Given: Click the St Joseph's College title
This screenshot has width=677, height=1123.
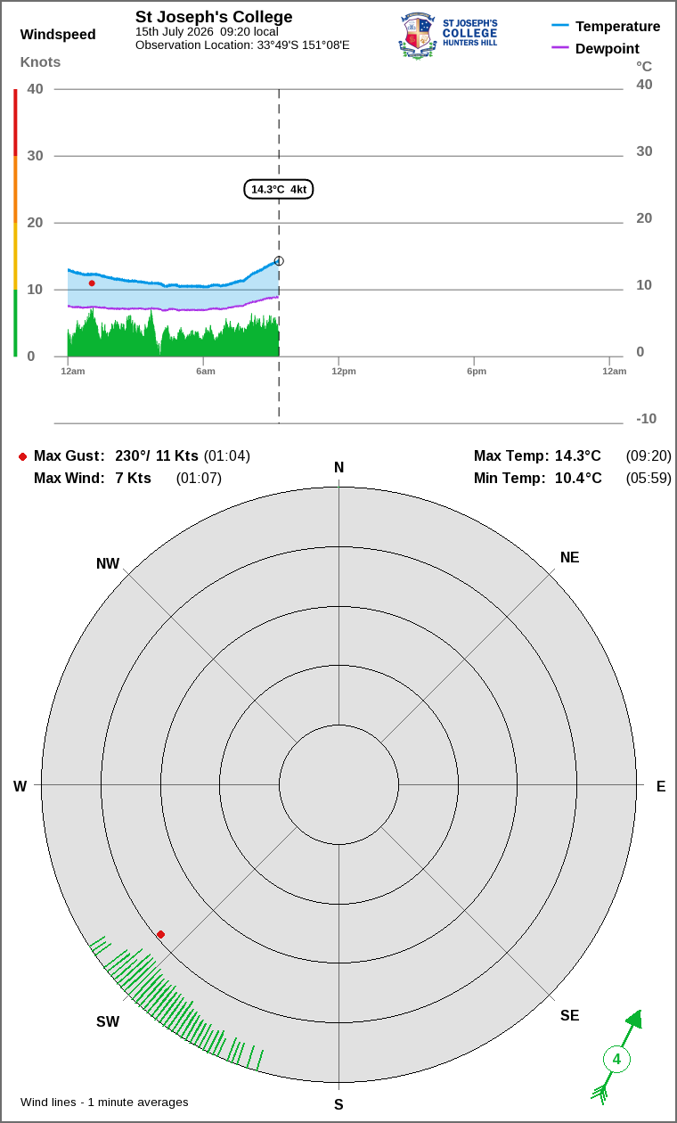Looking at the screenshot, I should click(214, 17).
